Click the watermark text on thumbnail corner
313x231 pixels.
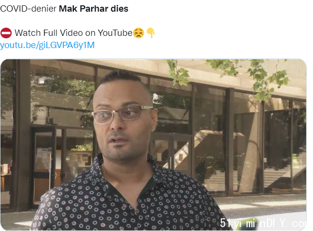263,223
